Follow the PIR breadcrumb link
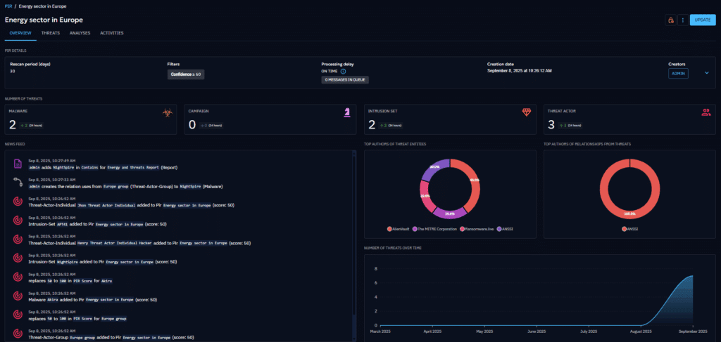The image size is (721, 342). [x=8, y=6]
